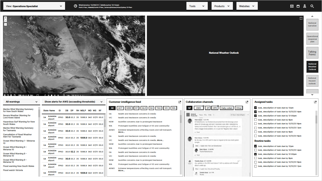
Task: Select the QLD filter in customer feed
Action: pyautogui.click(x=144, y=108)
